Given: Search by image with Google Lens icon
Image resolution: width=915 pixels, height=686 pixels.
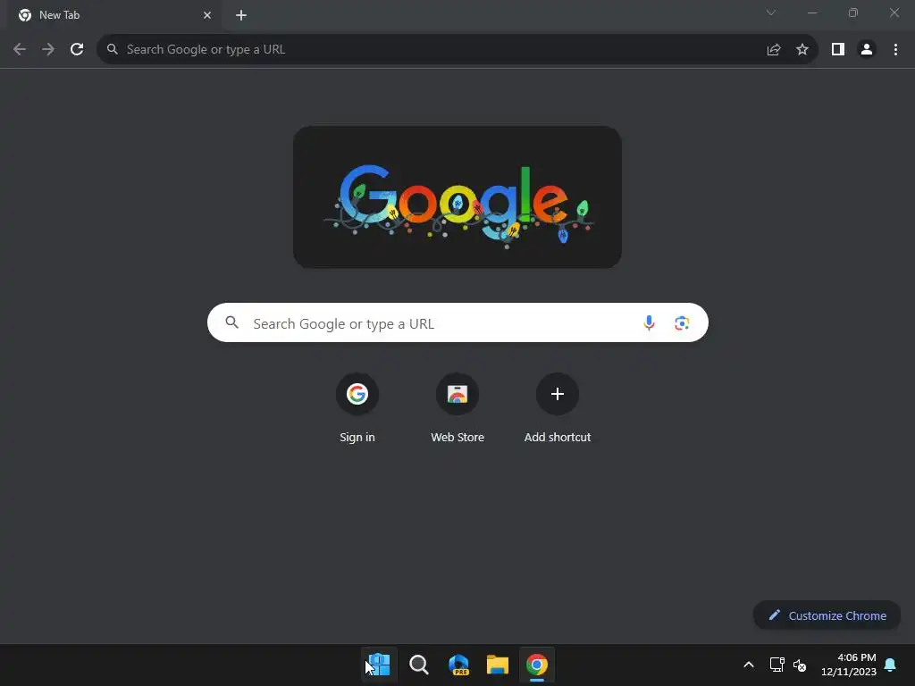Looking at the screenshot, I should point(682,322).
